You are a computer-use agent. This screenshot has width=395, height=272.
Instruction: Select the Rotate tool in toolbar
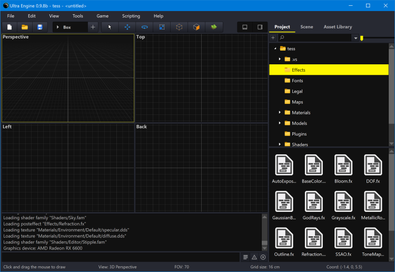(x=144, y=27)
